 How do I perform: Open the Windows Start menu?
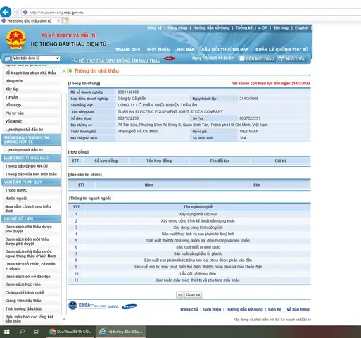pyautogui.click(x=7, y=332)
